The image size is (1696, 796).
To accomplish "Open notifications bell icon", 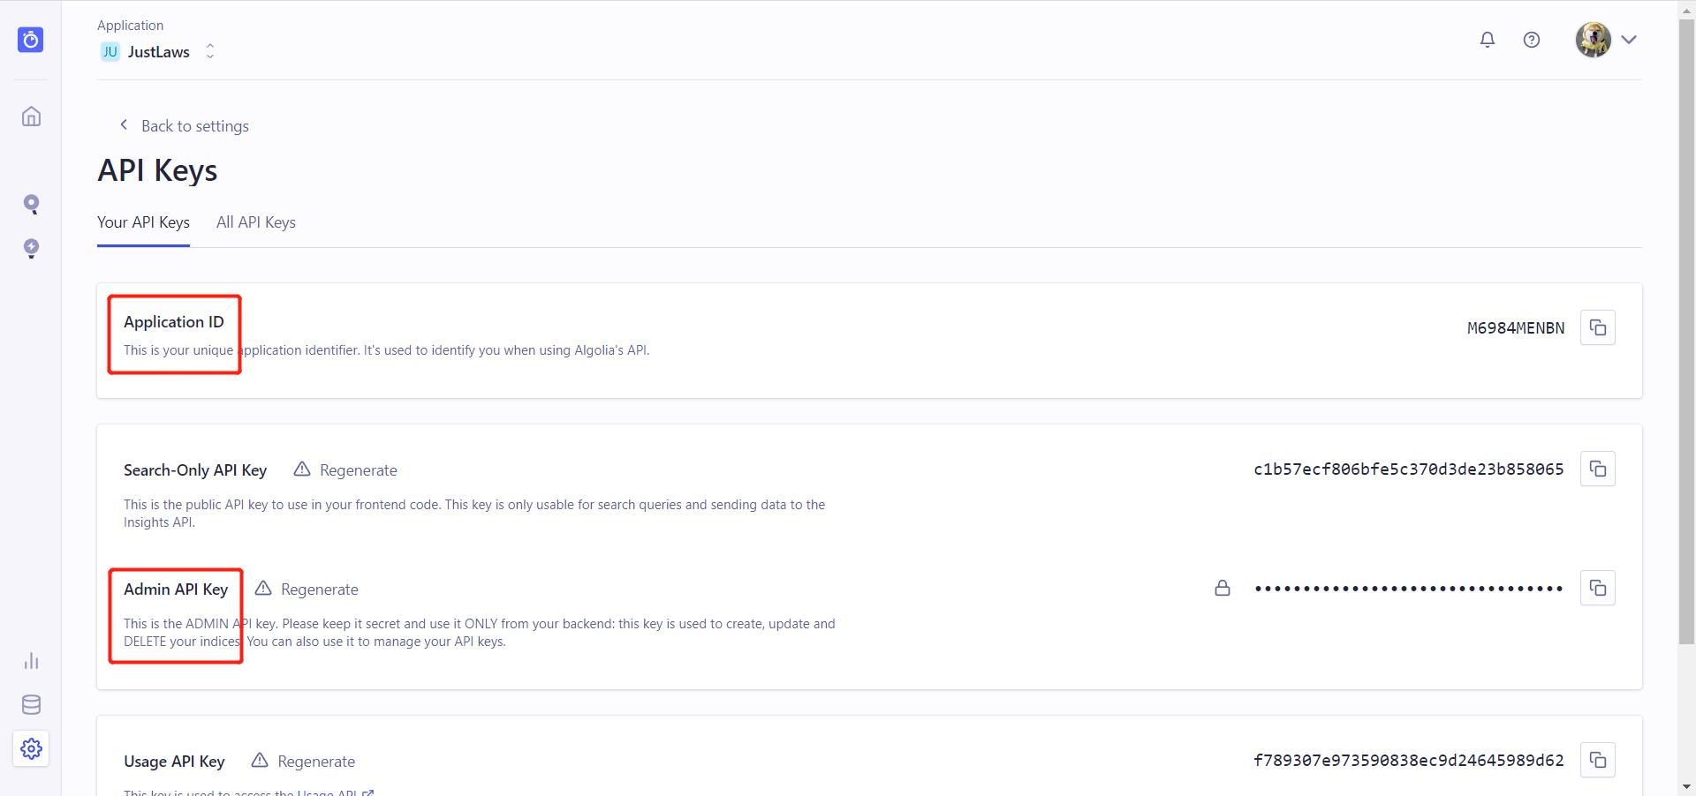I will coord(1488,40).
